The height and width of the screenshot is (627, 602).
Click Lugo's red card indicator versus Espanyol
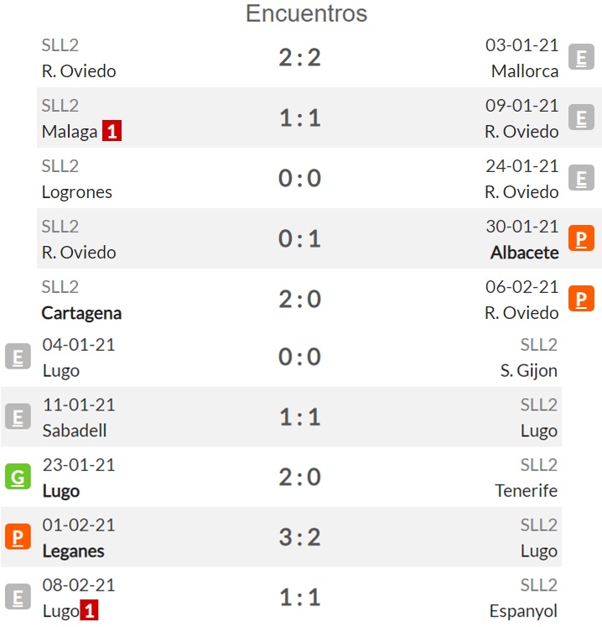click(89, 610)
